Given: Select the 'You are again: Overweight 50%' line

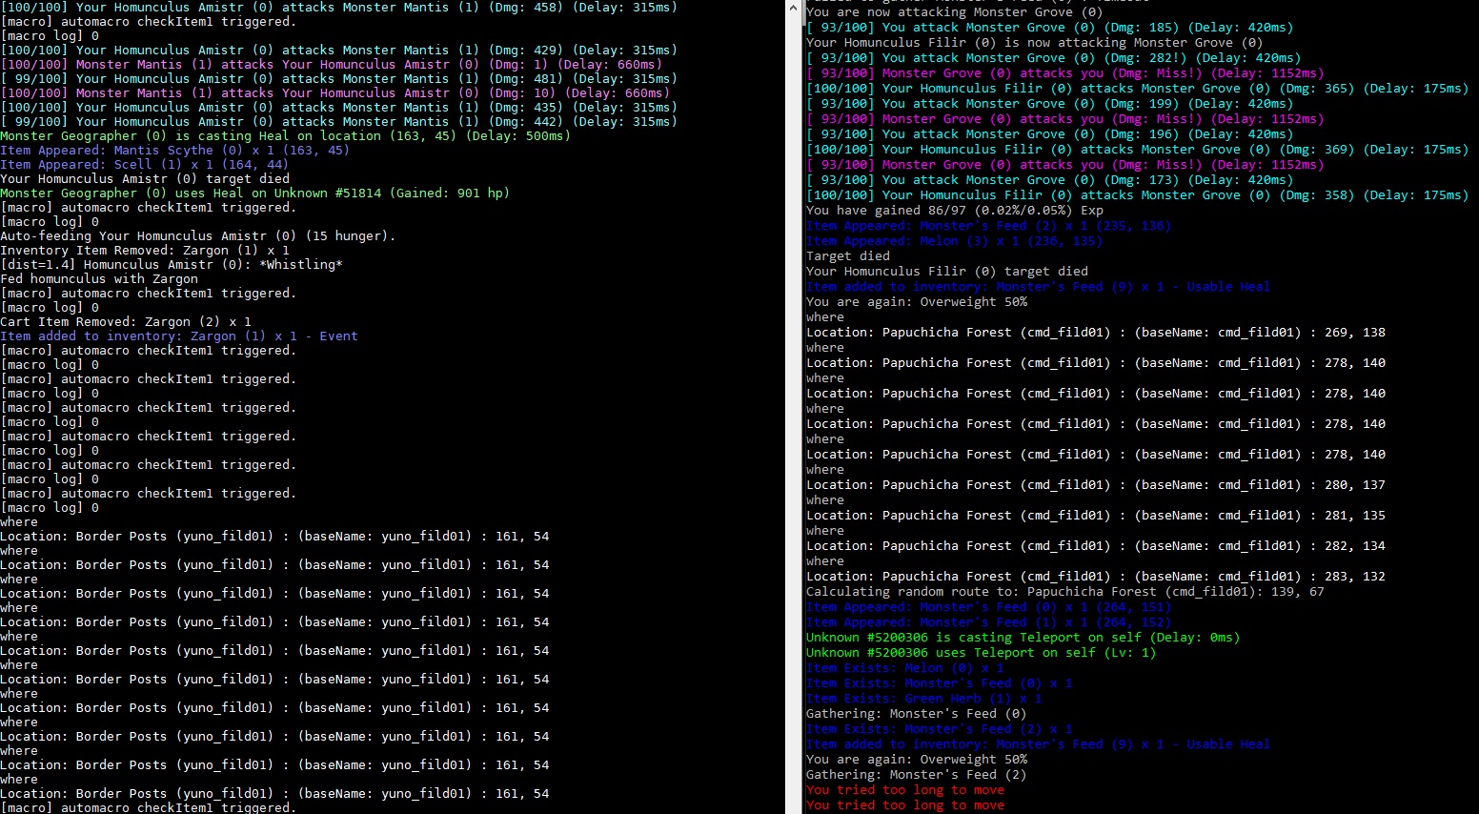Looking at the screenshot, I should 915,301.
